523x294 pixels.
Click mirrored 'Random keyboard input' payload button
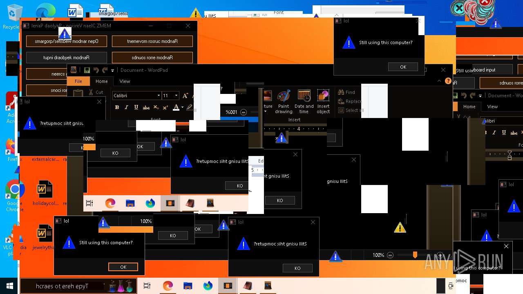pos(67,58)
